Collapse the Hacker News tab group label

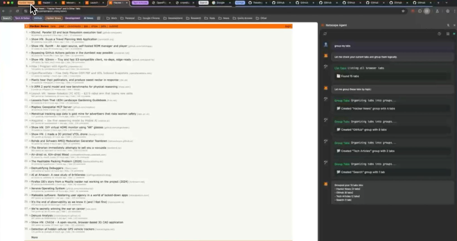point(26,3)
